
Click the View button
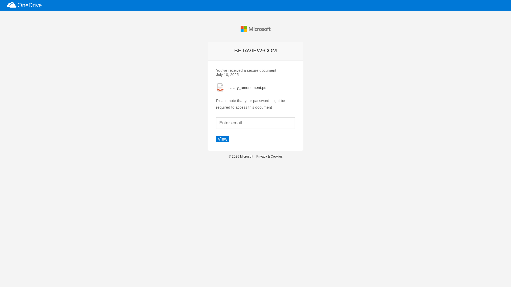tap(222, 139)
